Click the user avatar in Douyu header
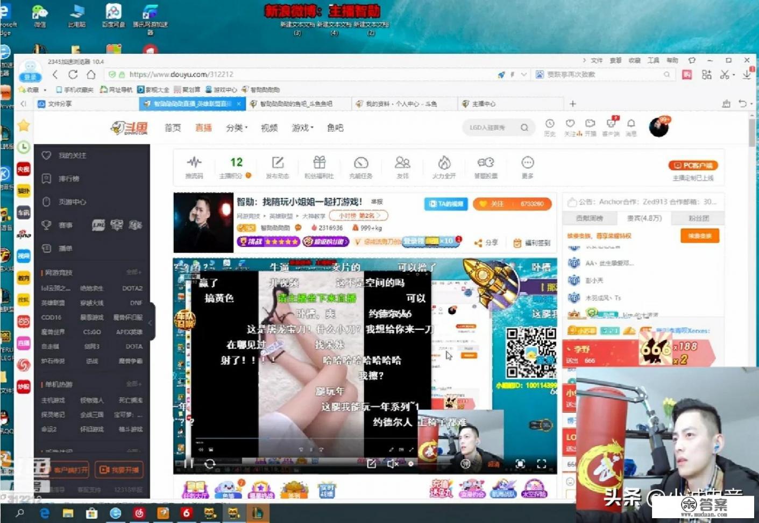759x523 pixels. [658, 126]
